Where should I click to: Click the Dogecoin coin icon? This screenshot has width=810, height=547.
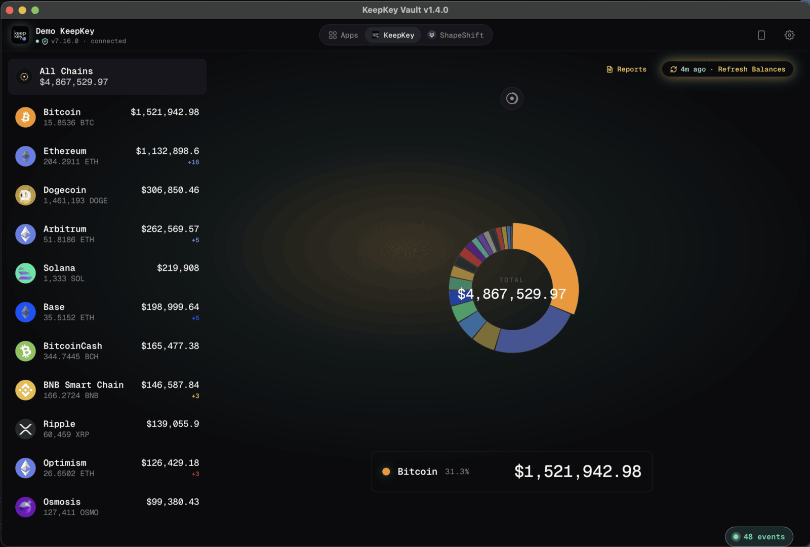point(25,195)
